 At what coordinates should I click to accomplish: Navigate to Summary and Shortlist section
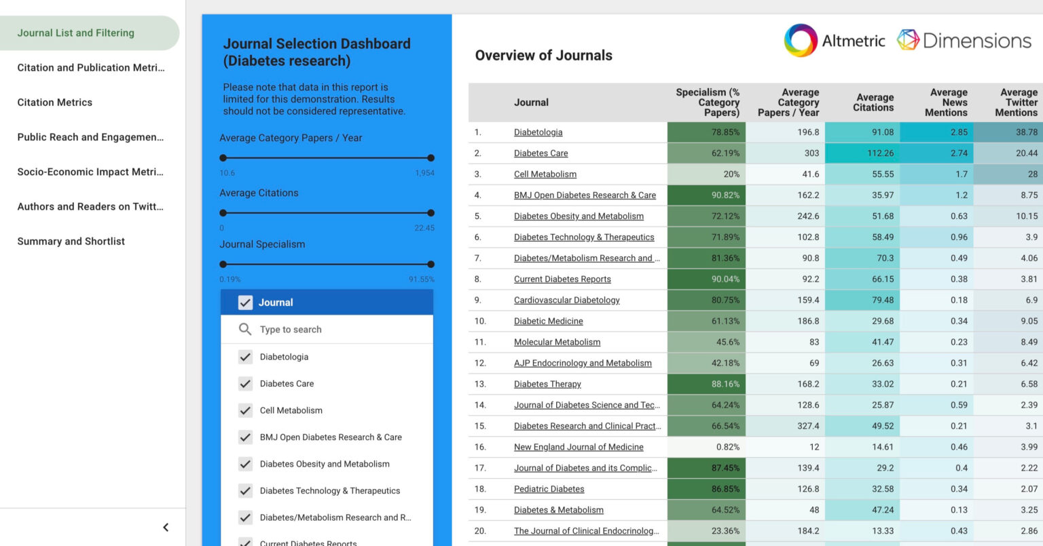click(69, 241)
